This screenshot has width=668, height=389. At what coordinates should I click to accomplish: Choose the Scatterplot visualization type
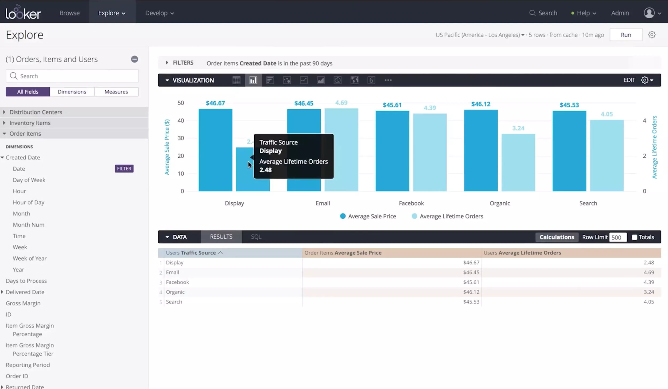click(287, 80)
